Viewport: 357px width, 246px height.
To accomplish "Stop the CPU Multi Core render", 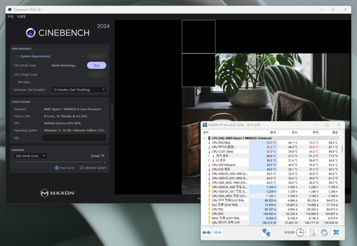I will pyautogui.click(x=96, y=65).
